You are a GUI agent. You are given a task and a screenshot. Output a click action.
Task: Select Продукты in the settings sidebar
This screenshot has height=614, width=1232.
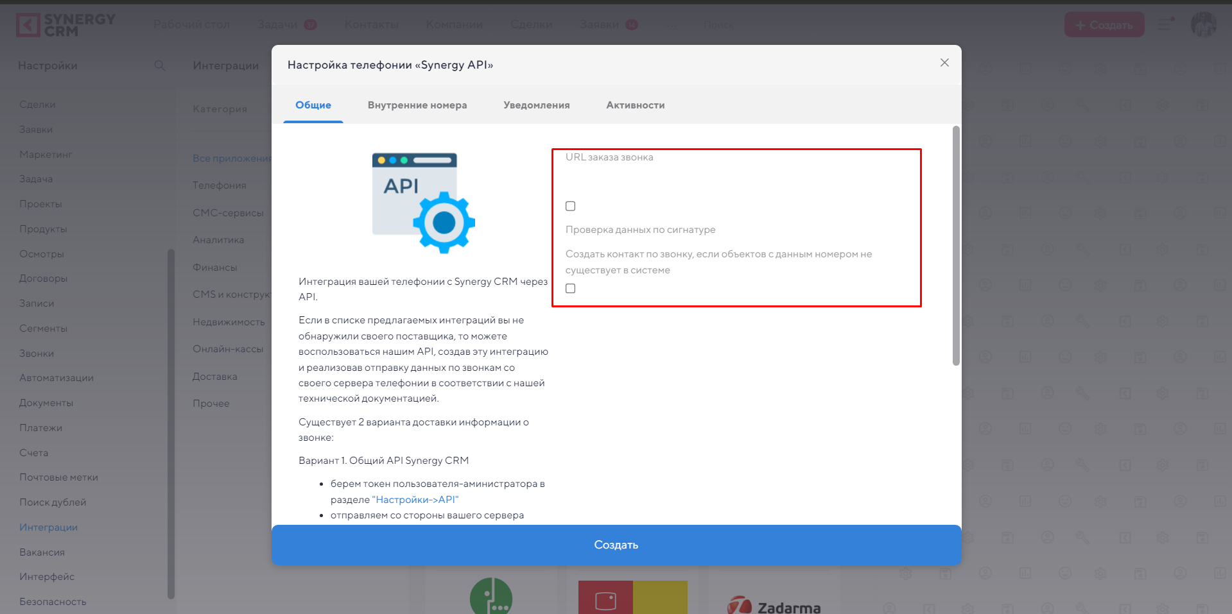[43, 229]
